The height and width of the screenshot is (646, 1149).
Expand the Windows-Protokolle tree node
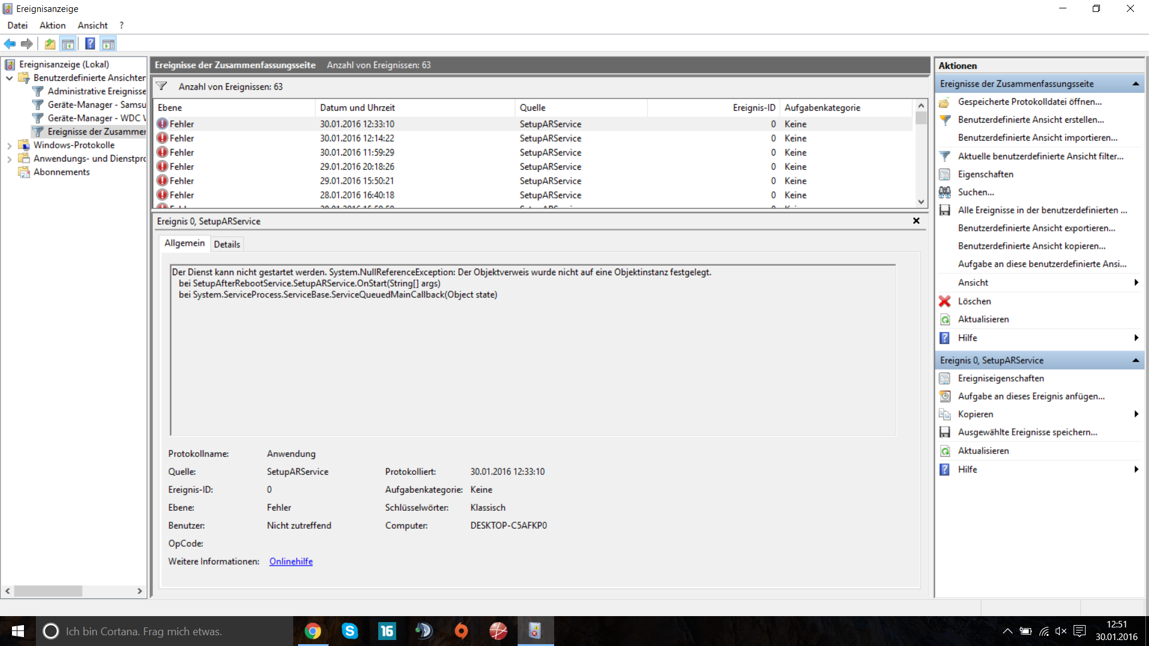[9, 145]
